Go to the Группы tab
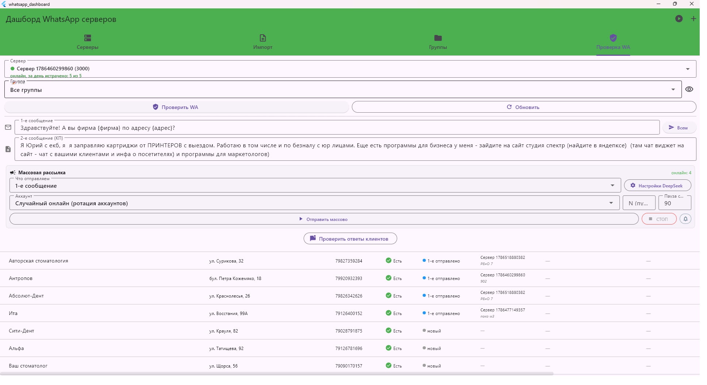This screenshot has width=707, height=385. [x=438, y=42]
